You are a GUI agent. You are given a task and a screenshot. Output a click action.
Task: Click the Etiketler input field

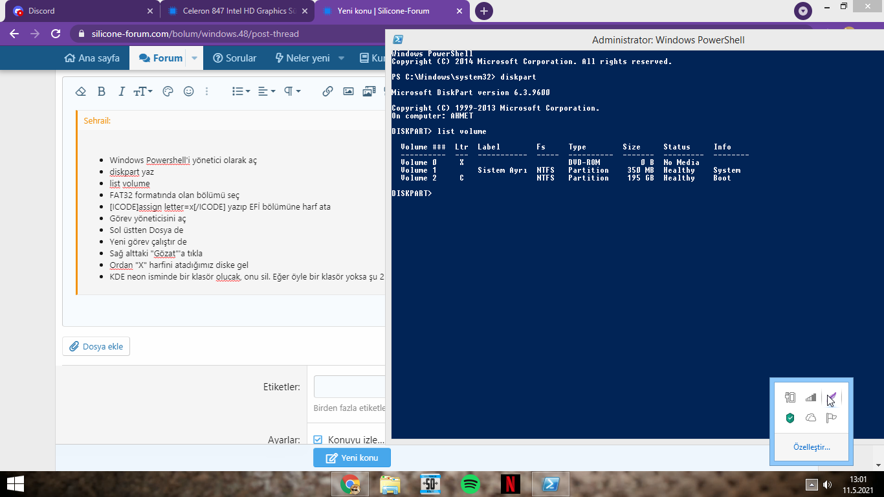tap(349, 386)
